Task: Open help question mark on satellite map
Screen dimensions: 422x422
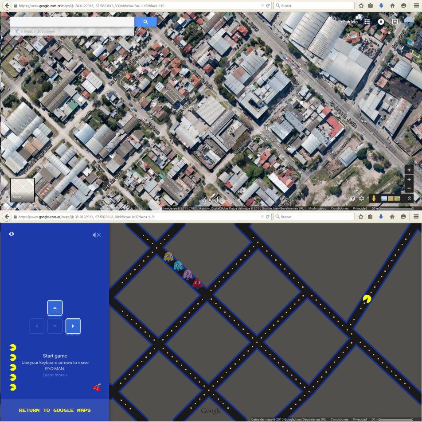Action: tap(352, 198)
